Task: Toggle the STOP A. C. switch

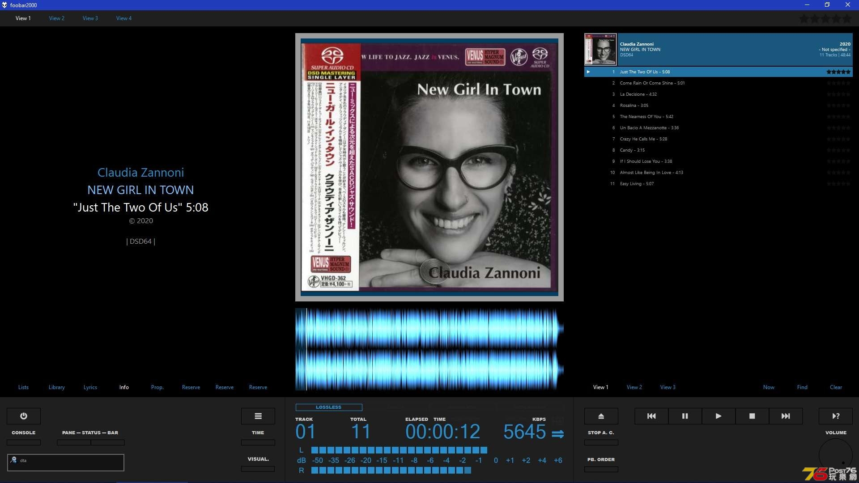Action: (x=601, y=442)
